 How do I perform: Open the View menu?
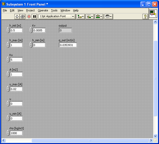tap(20, 10)
